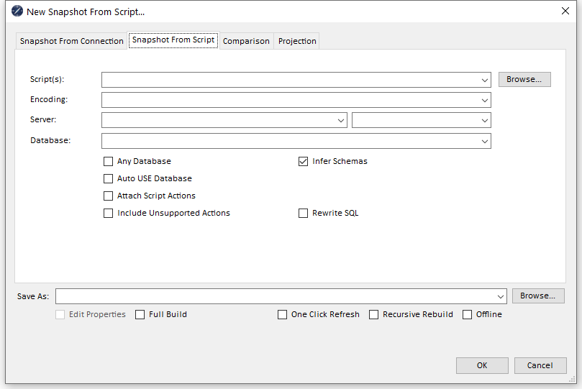Open the Comparison tab

(x=246, y=41)
